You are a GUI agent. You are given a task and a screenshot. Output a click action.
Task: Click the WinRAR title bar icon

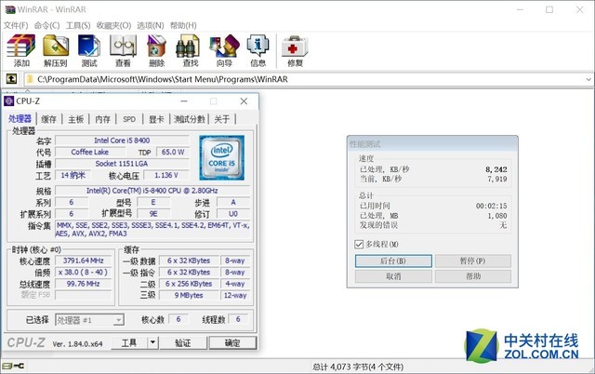10,9
